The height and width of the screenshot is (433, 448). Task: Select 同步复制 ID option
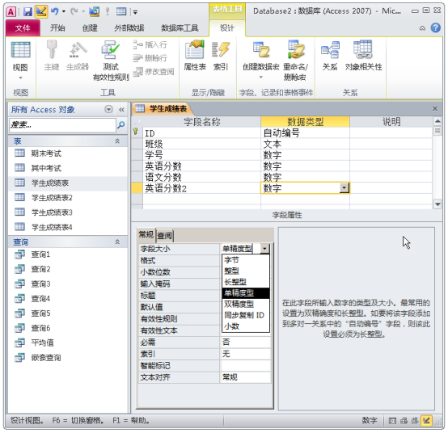(x=245, y=315)
